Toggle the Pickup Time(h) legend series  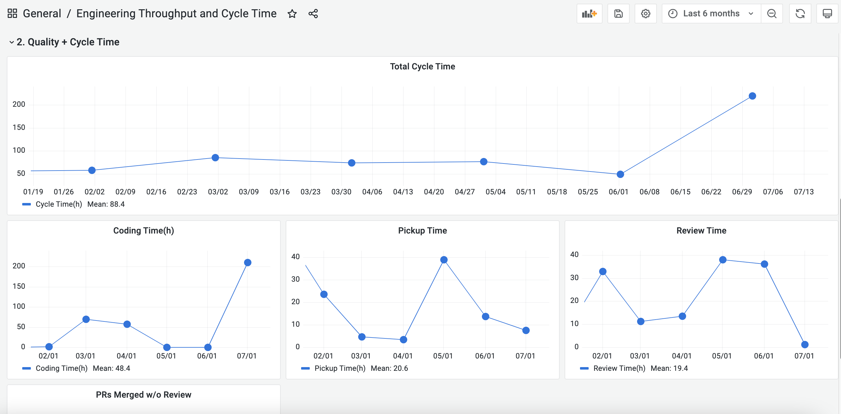click(340, 368)
